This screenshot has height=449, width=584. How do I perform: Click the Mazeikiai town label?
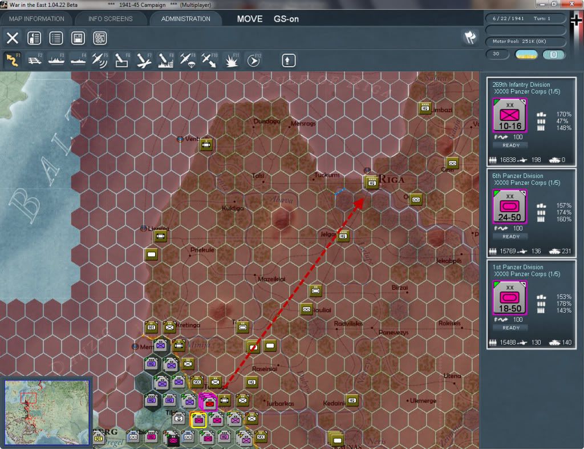click(x=271, y=279)
